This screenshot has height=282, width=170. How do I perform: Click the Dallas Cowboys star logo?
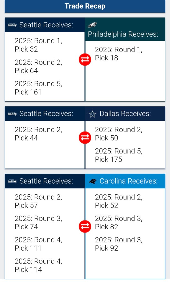[x=92, y=114]
